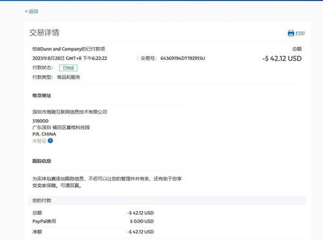Click the 交易号 label
The width and height of the screenshot is (323, 240).
point(149,58)
